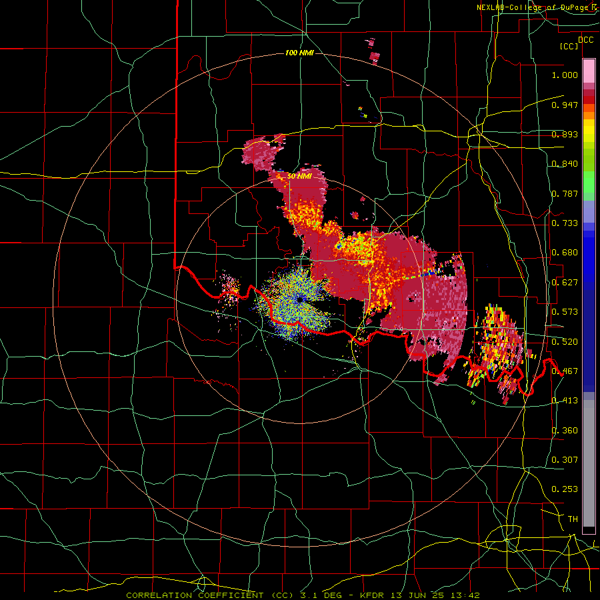Image resolution: width=600 pixels, height=600 pixels.
Task: Click the DCC label above the color scale
Action: (x=585, y=40)
